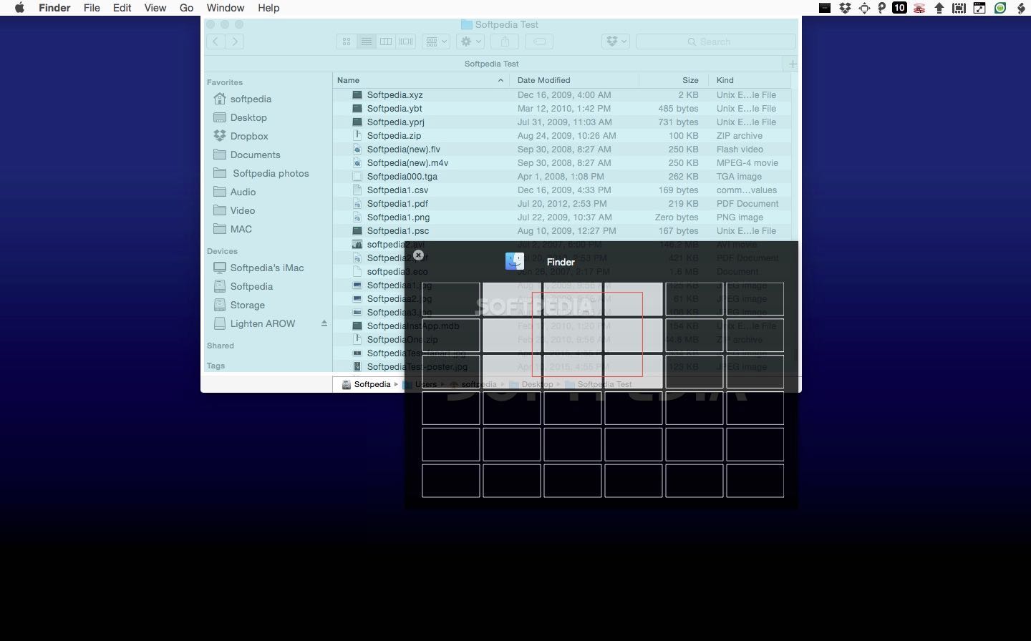Open Softpedia photos in the sidebar
This screenshot has width=1031, height=641.
(x=271, y=173)
